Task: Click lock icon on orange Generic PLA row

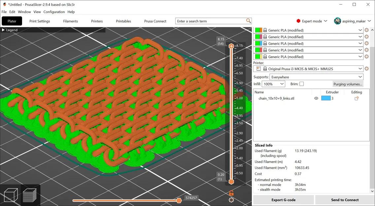Action: [x=265, y=30]
